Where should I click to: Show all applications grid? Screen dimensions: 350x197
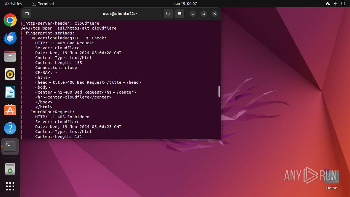10,186
